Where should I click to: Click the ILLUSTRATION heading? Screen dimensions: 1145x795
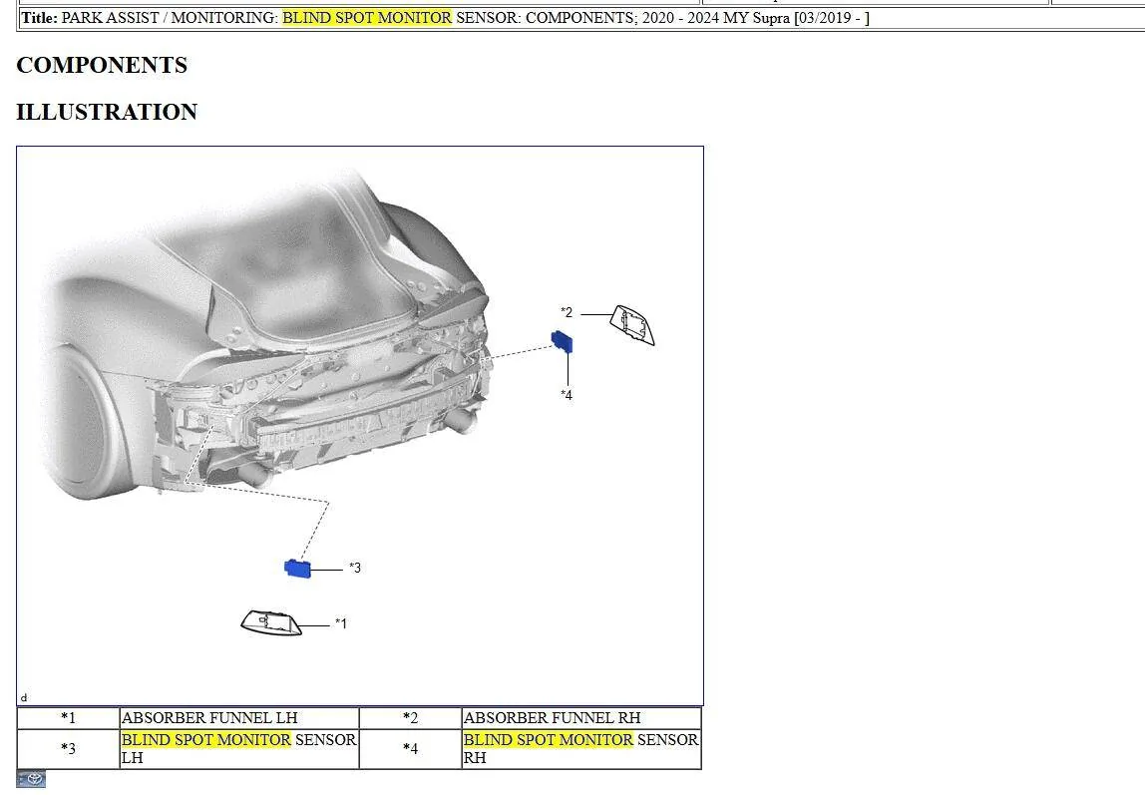[x=107, y=112]
